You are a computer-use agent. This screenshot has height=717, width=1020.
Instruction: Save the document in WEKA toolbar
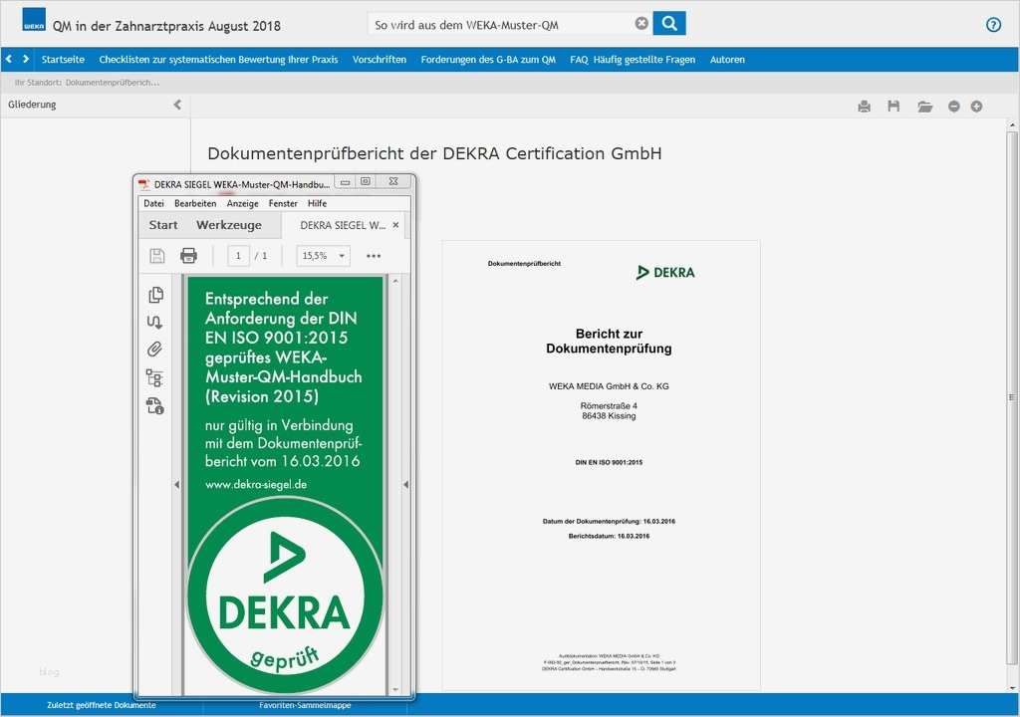point(893,106)
